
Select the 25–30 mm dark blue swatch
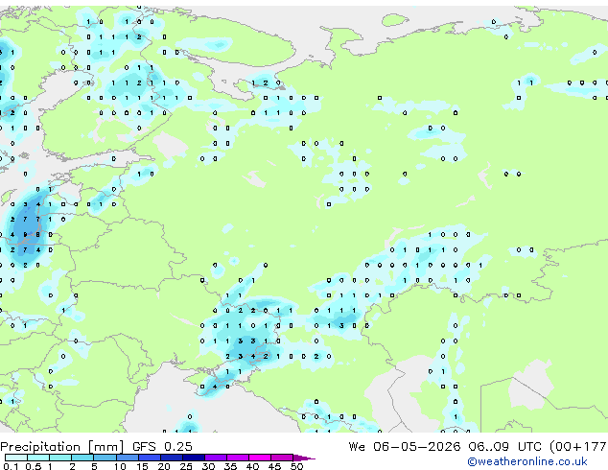click(x=193, y=458)
